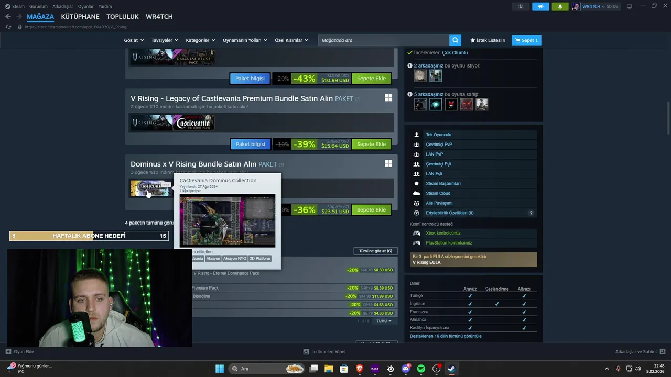Open Discord from the taskbar
The height and width of the screenshot is (377, 671).
pyautogui.click(x=406, y=369)
